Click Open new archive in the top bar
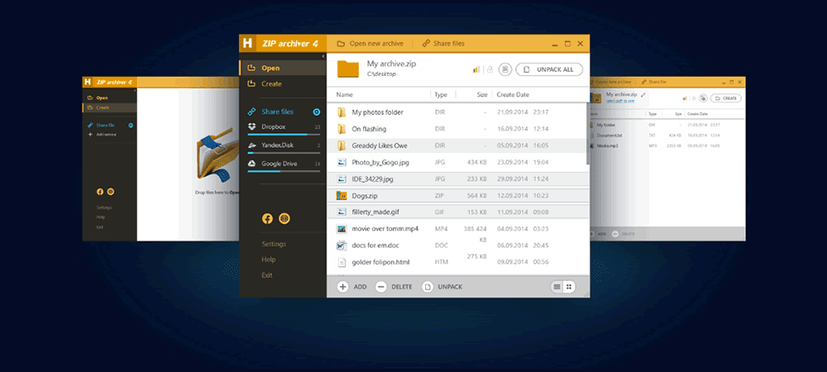 [x=370, y=43]
